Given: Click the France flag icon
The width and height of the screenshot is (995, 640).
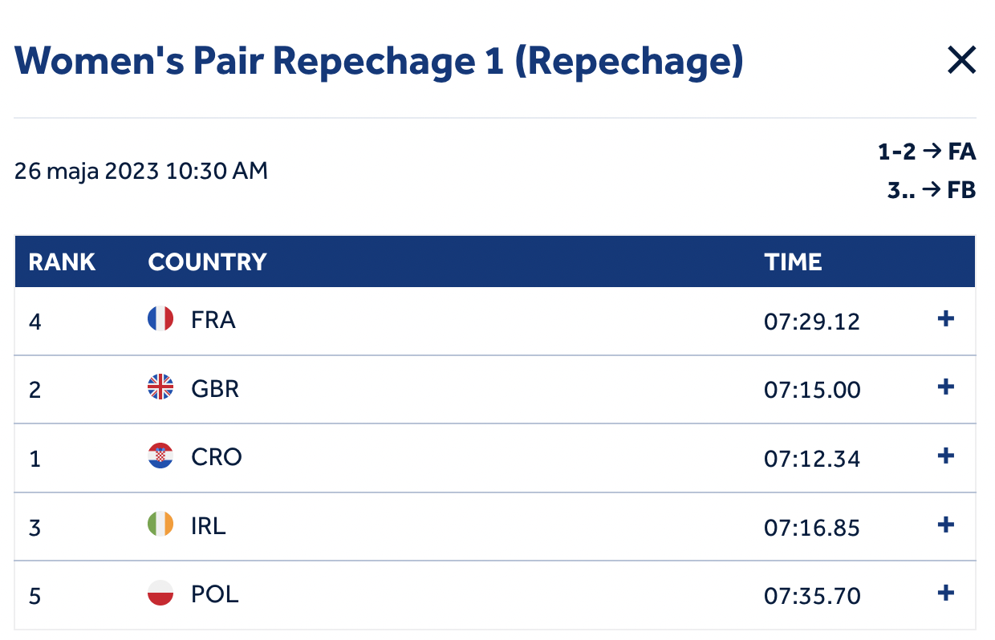Looking at the screenshot, I should (160, 319).
